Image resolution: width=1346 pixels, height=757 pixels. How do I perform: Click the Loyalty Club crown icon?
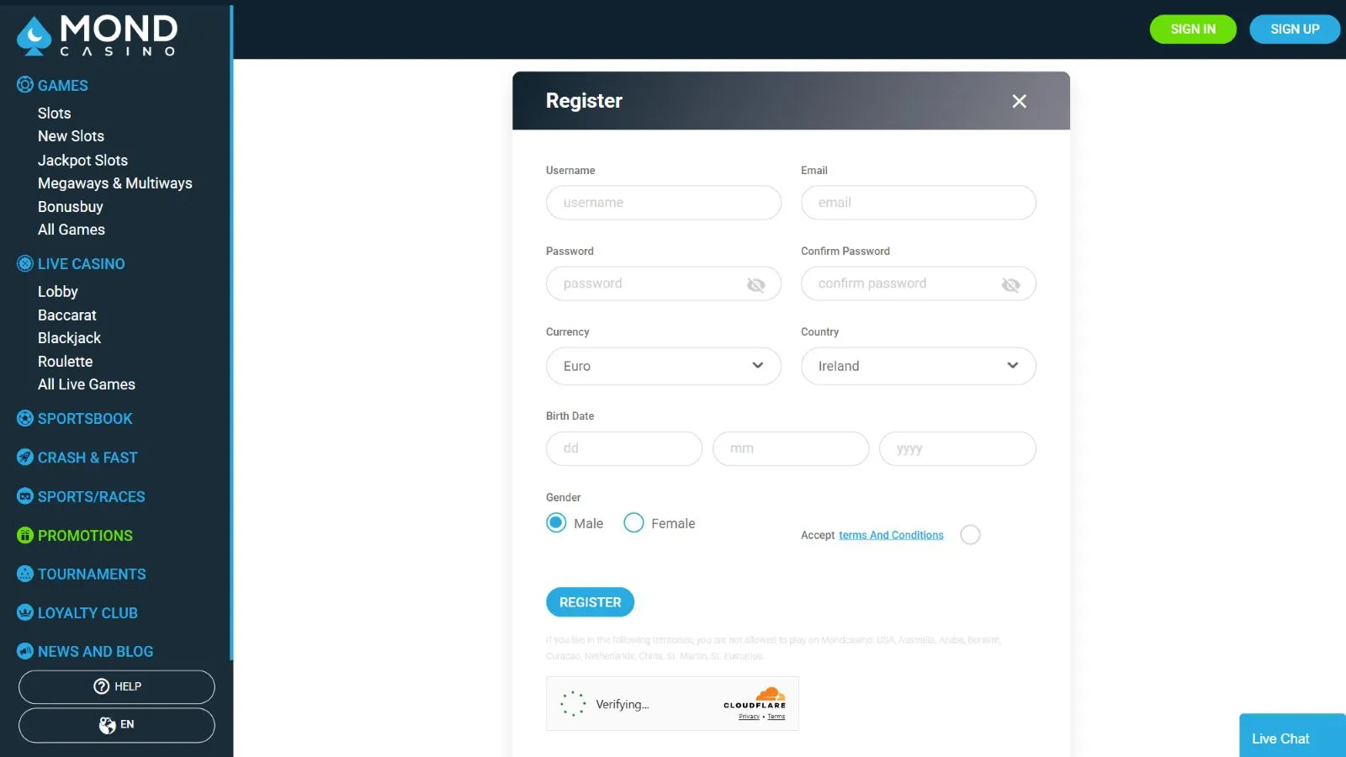(x=25, y=612)
